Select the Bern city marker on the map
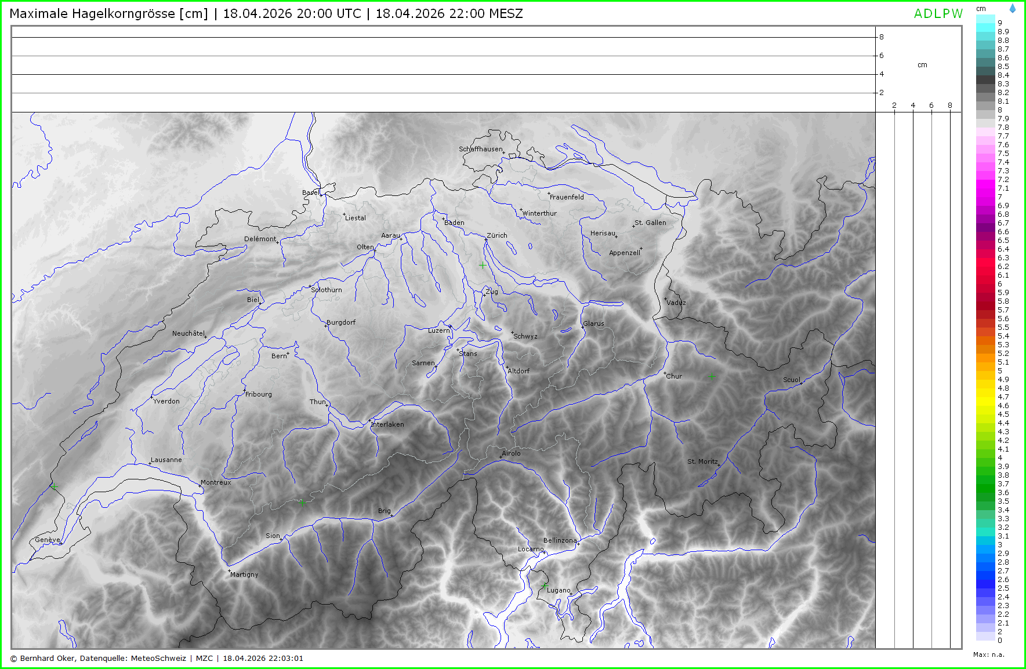 tap(288, 353)
